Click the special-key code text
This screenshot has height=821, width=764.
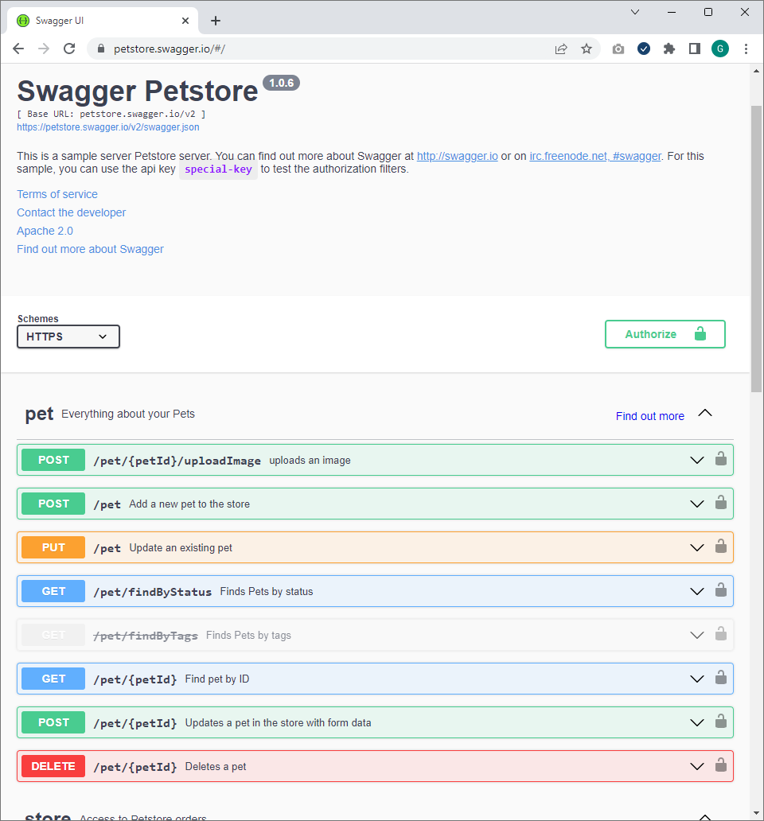pyautogui.click(x=218, y=169)
